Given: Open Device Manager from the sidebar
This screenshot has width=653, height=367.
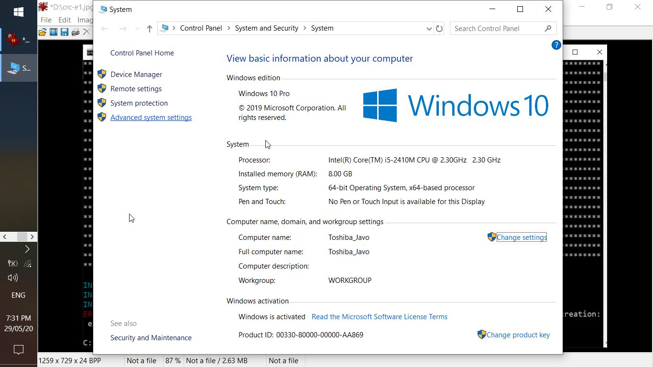Looking at the screenshot, I should [x=136, y=75].
